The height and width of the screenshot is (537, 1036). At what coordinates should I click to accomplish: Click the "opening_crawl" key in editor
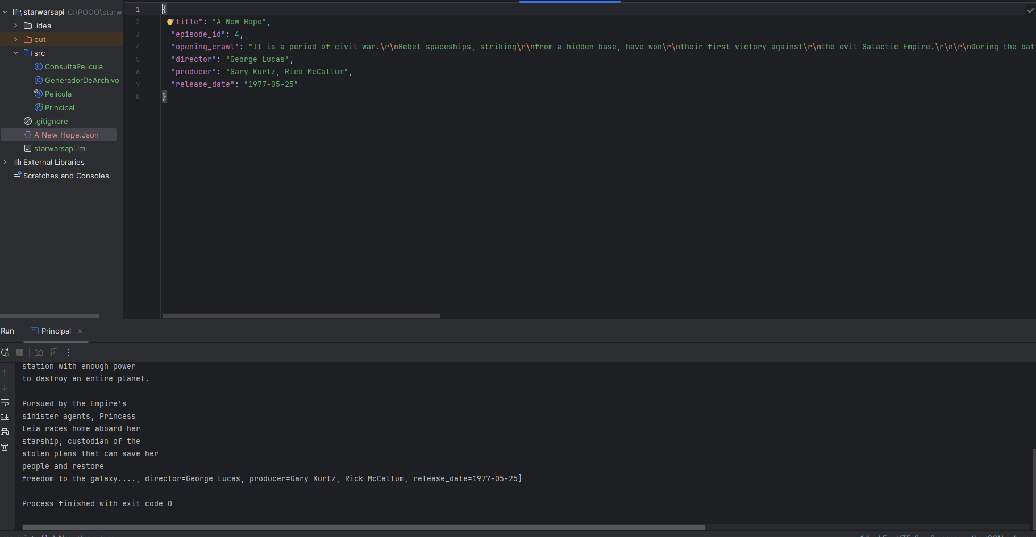205,47
